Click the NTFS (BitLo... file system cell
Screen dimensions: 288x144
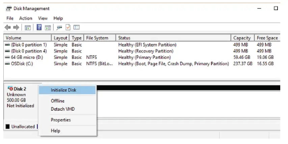coord(99,64)
